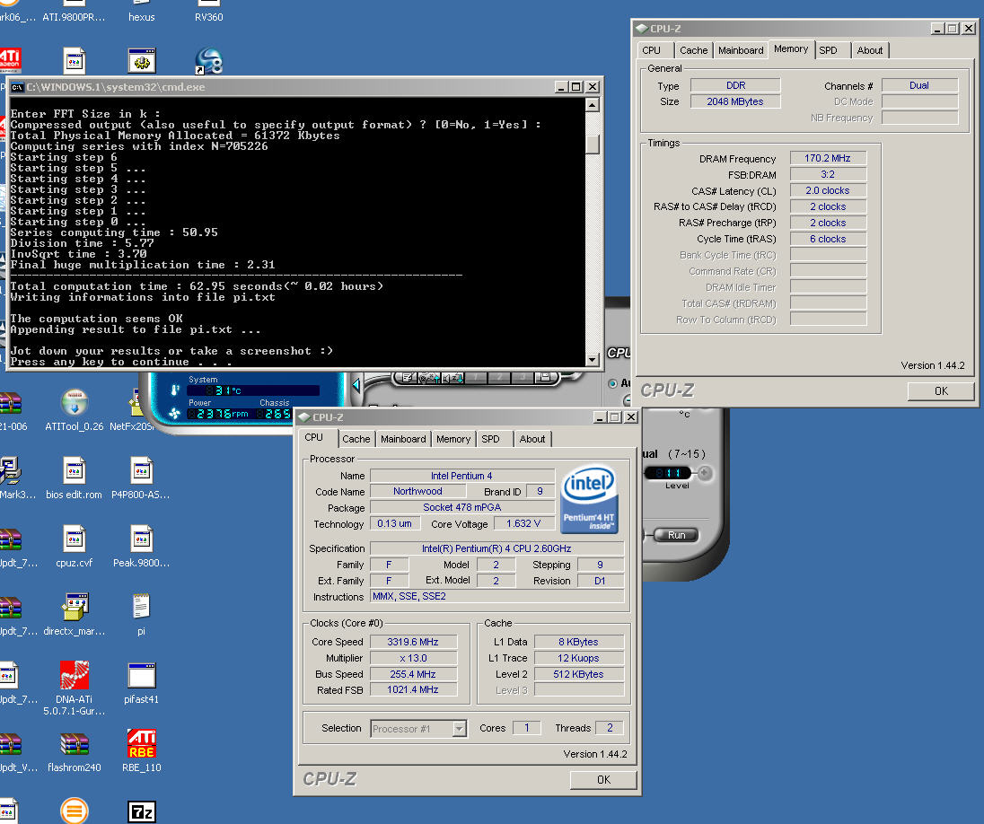Click the FSB:DRAM value 3:2
The width and height of the screenshot is (984, 824).
pos(828,174)
